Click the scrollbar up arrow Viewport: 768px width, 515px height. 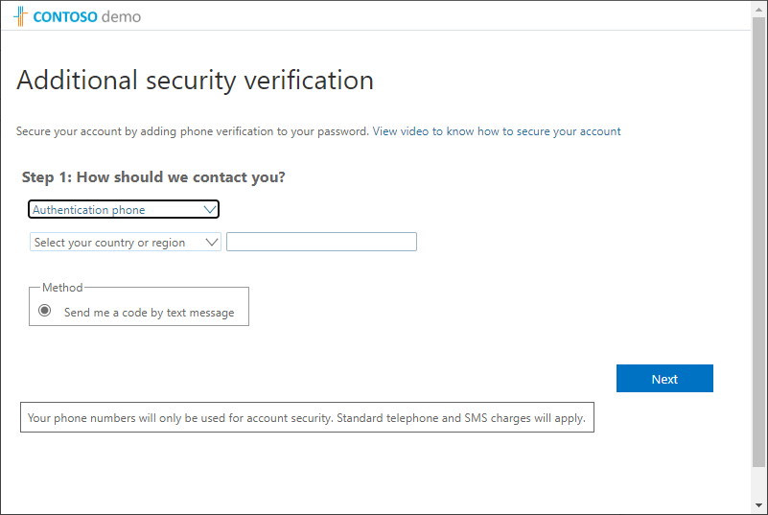(758, 10)
